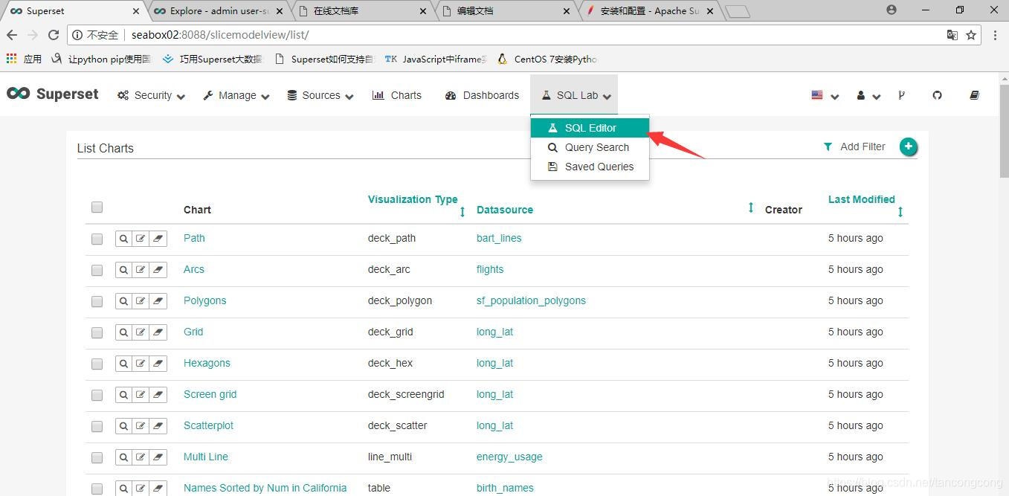
Task: Open the documentation book icon
Action: (x=974, y=95)
